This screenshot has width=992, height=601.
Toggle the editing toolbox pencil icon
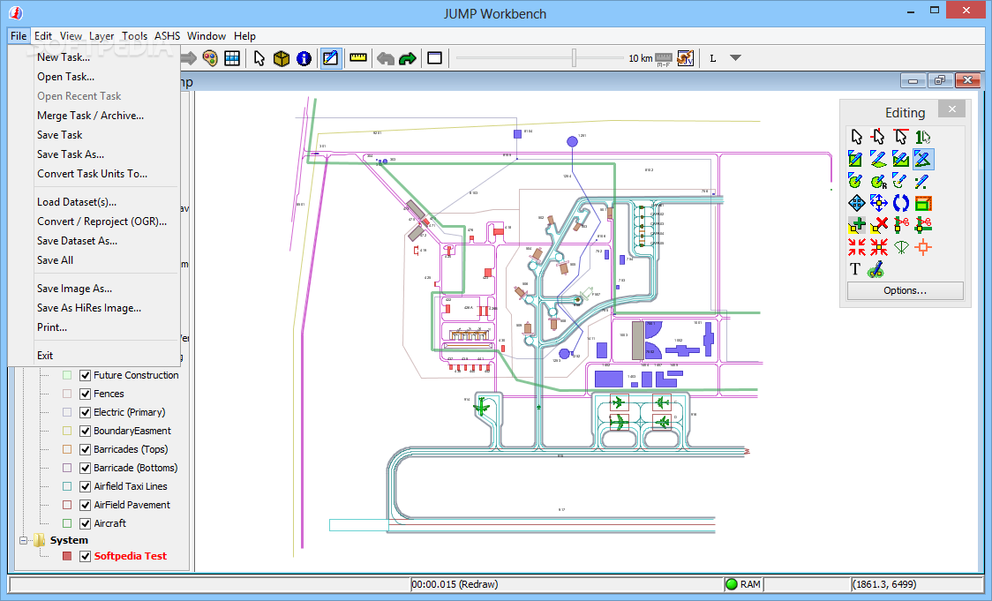331,58
